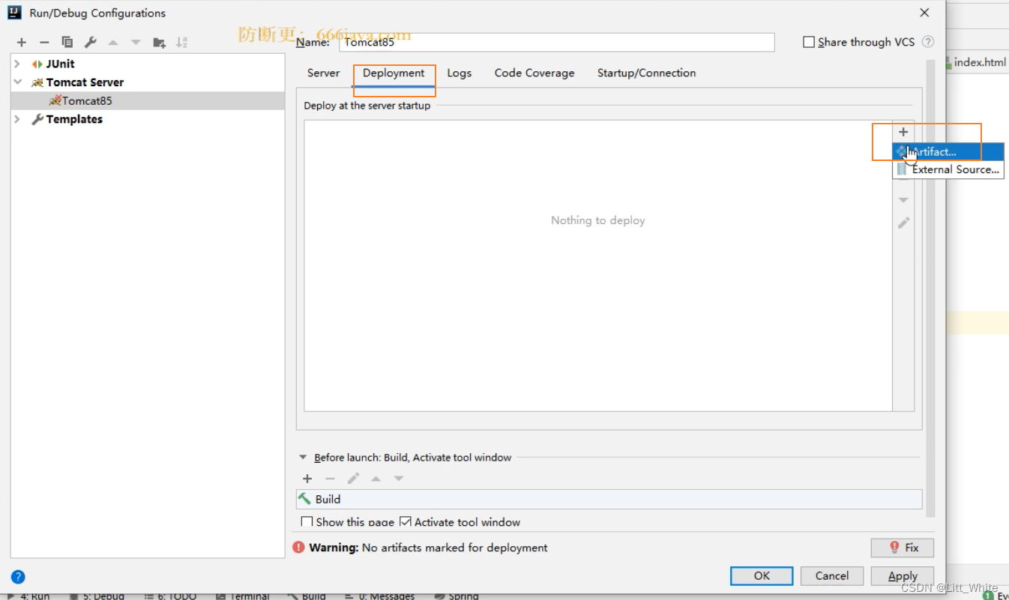
Task: Add a new run configuration
Action: [x=22, y=43]
